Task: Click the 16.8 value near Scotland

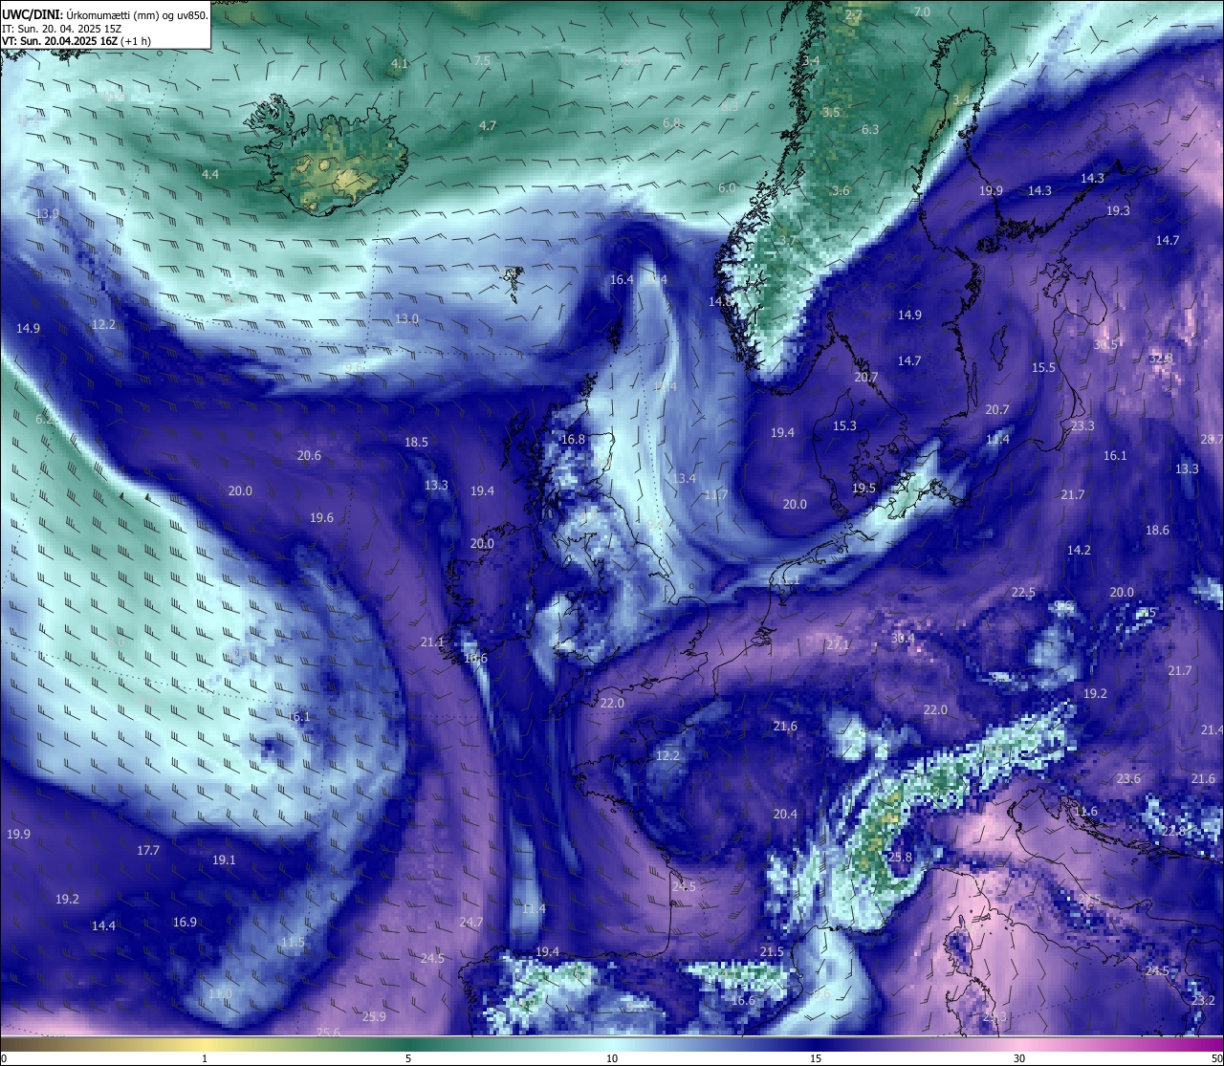Action: 573,440
